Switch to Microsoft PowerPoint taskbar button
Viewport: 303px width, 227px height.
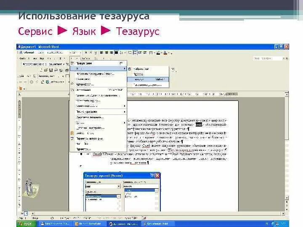[90, 224]
